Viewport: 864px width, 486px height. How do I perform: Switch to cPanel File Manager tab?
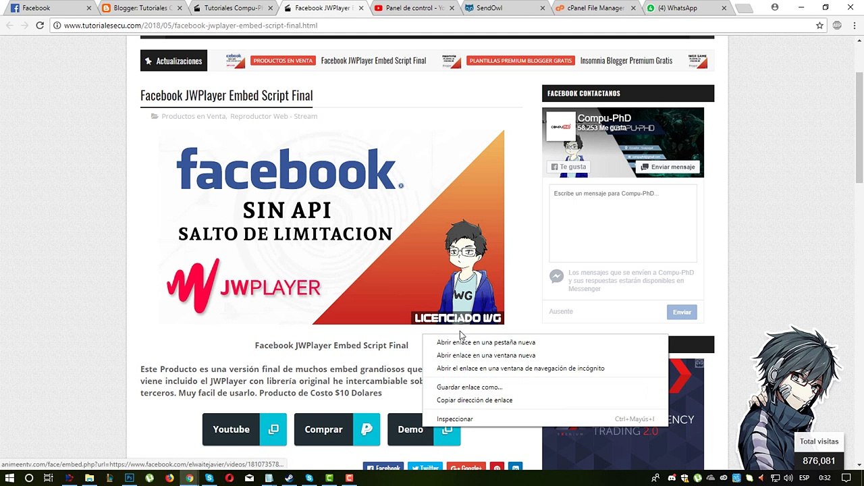pyautogui.click(x=595, y=8)
